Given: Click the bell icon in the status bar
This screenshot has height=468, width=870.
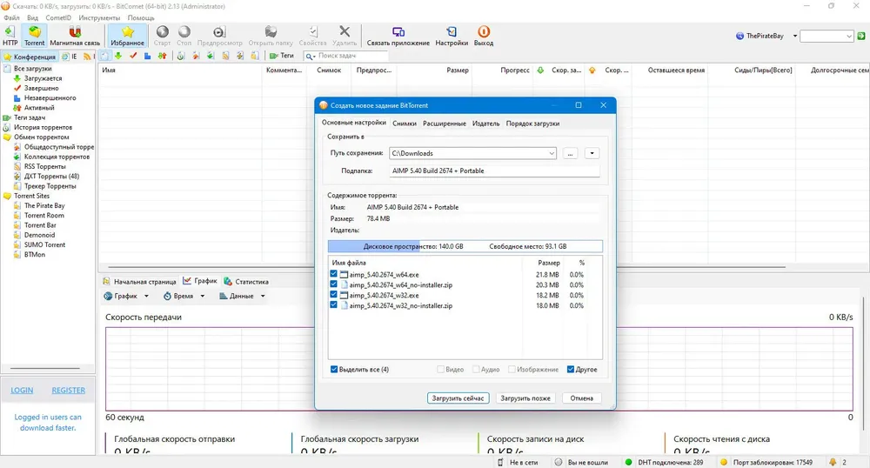Looking at the screenshot, I should coord(833,462).
